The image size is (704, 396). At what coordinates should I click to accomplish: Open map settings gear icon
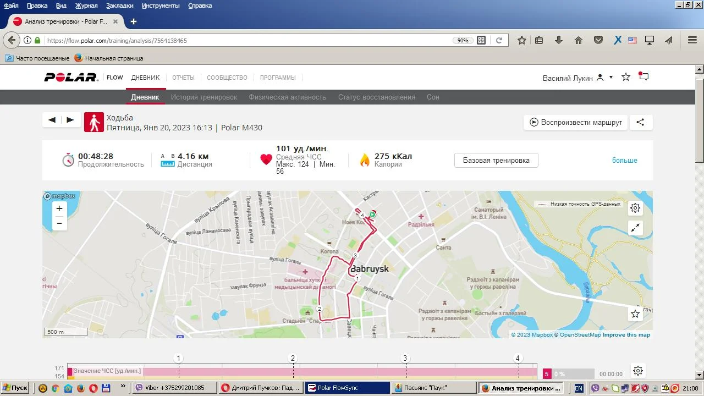[x=635, y=208]
